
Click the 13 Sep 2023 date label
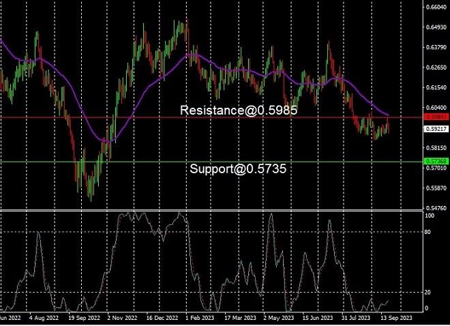tap(396, 318)
